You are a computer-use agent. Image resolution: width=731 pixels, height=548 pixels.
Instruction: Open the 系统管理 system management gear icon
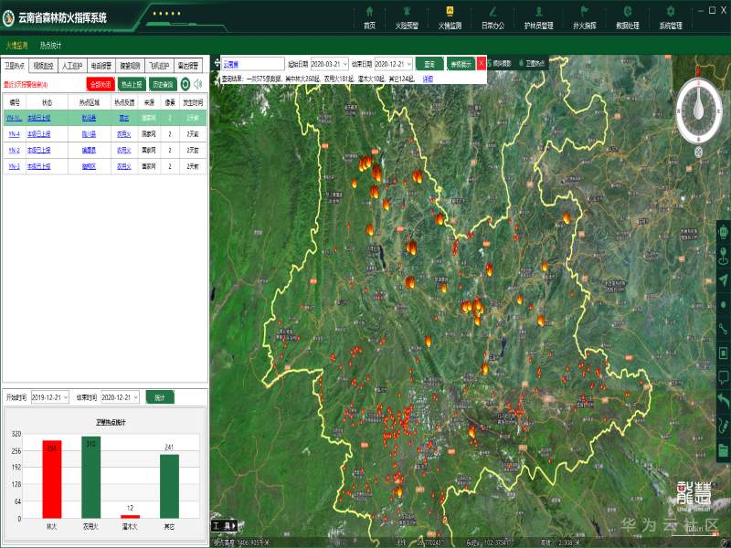[x=670, y=16]
